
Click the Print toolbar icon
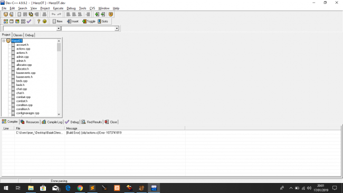(44, 14)
